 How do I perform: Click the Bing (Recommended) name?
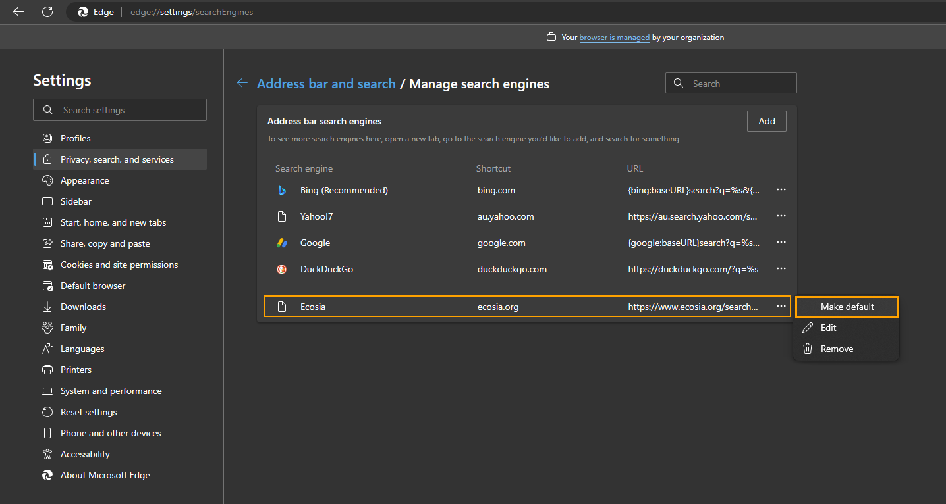coord(344,190)
